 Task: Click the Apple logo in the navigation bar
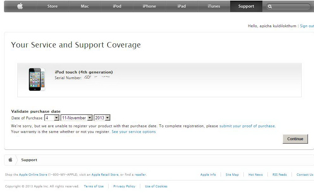[20, 6]
